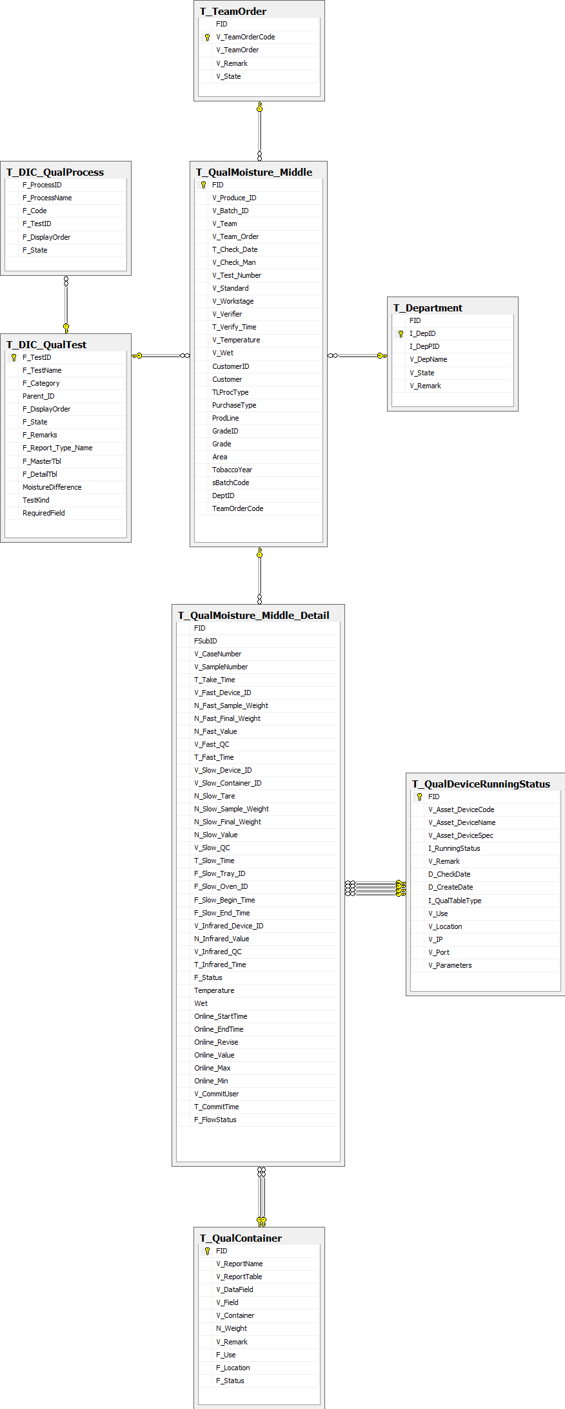
Task: Click the key icon beside FID in T_QualDeviceRunningStatus
Action: [419, 797]
